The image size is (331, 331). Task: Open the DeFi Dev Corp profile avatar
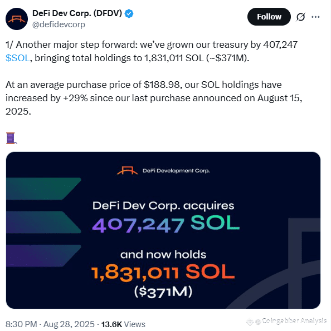pyautogui.click(x=17, y=19)
